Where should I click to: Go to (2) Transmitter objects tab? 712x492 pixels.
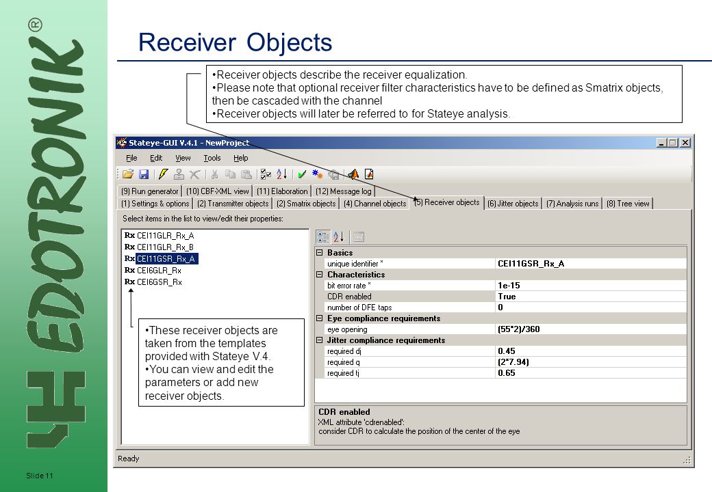pyautogui.click(x=233, y=204)
